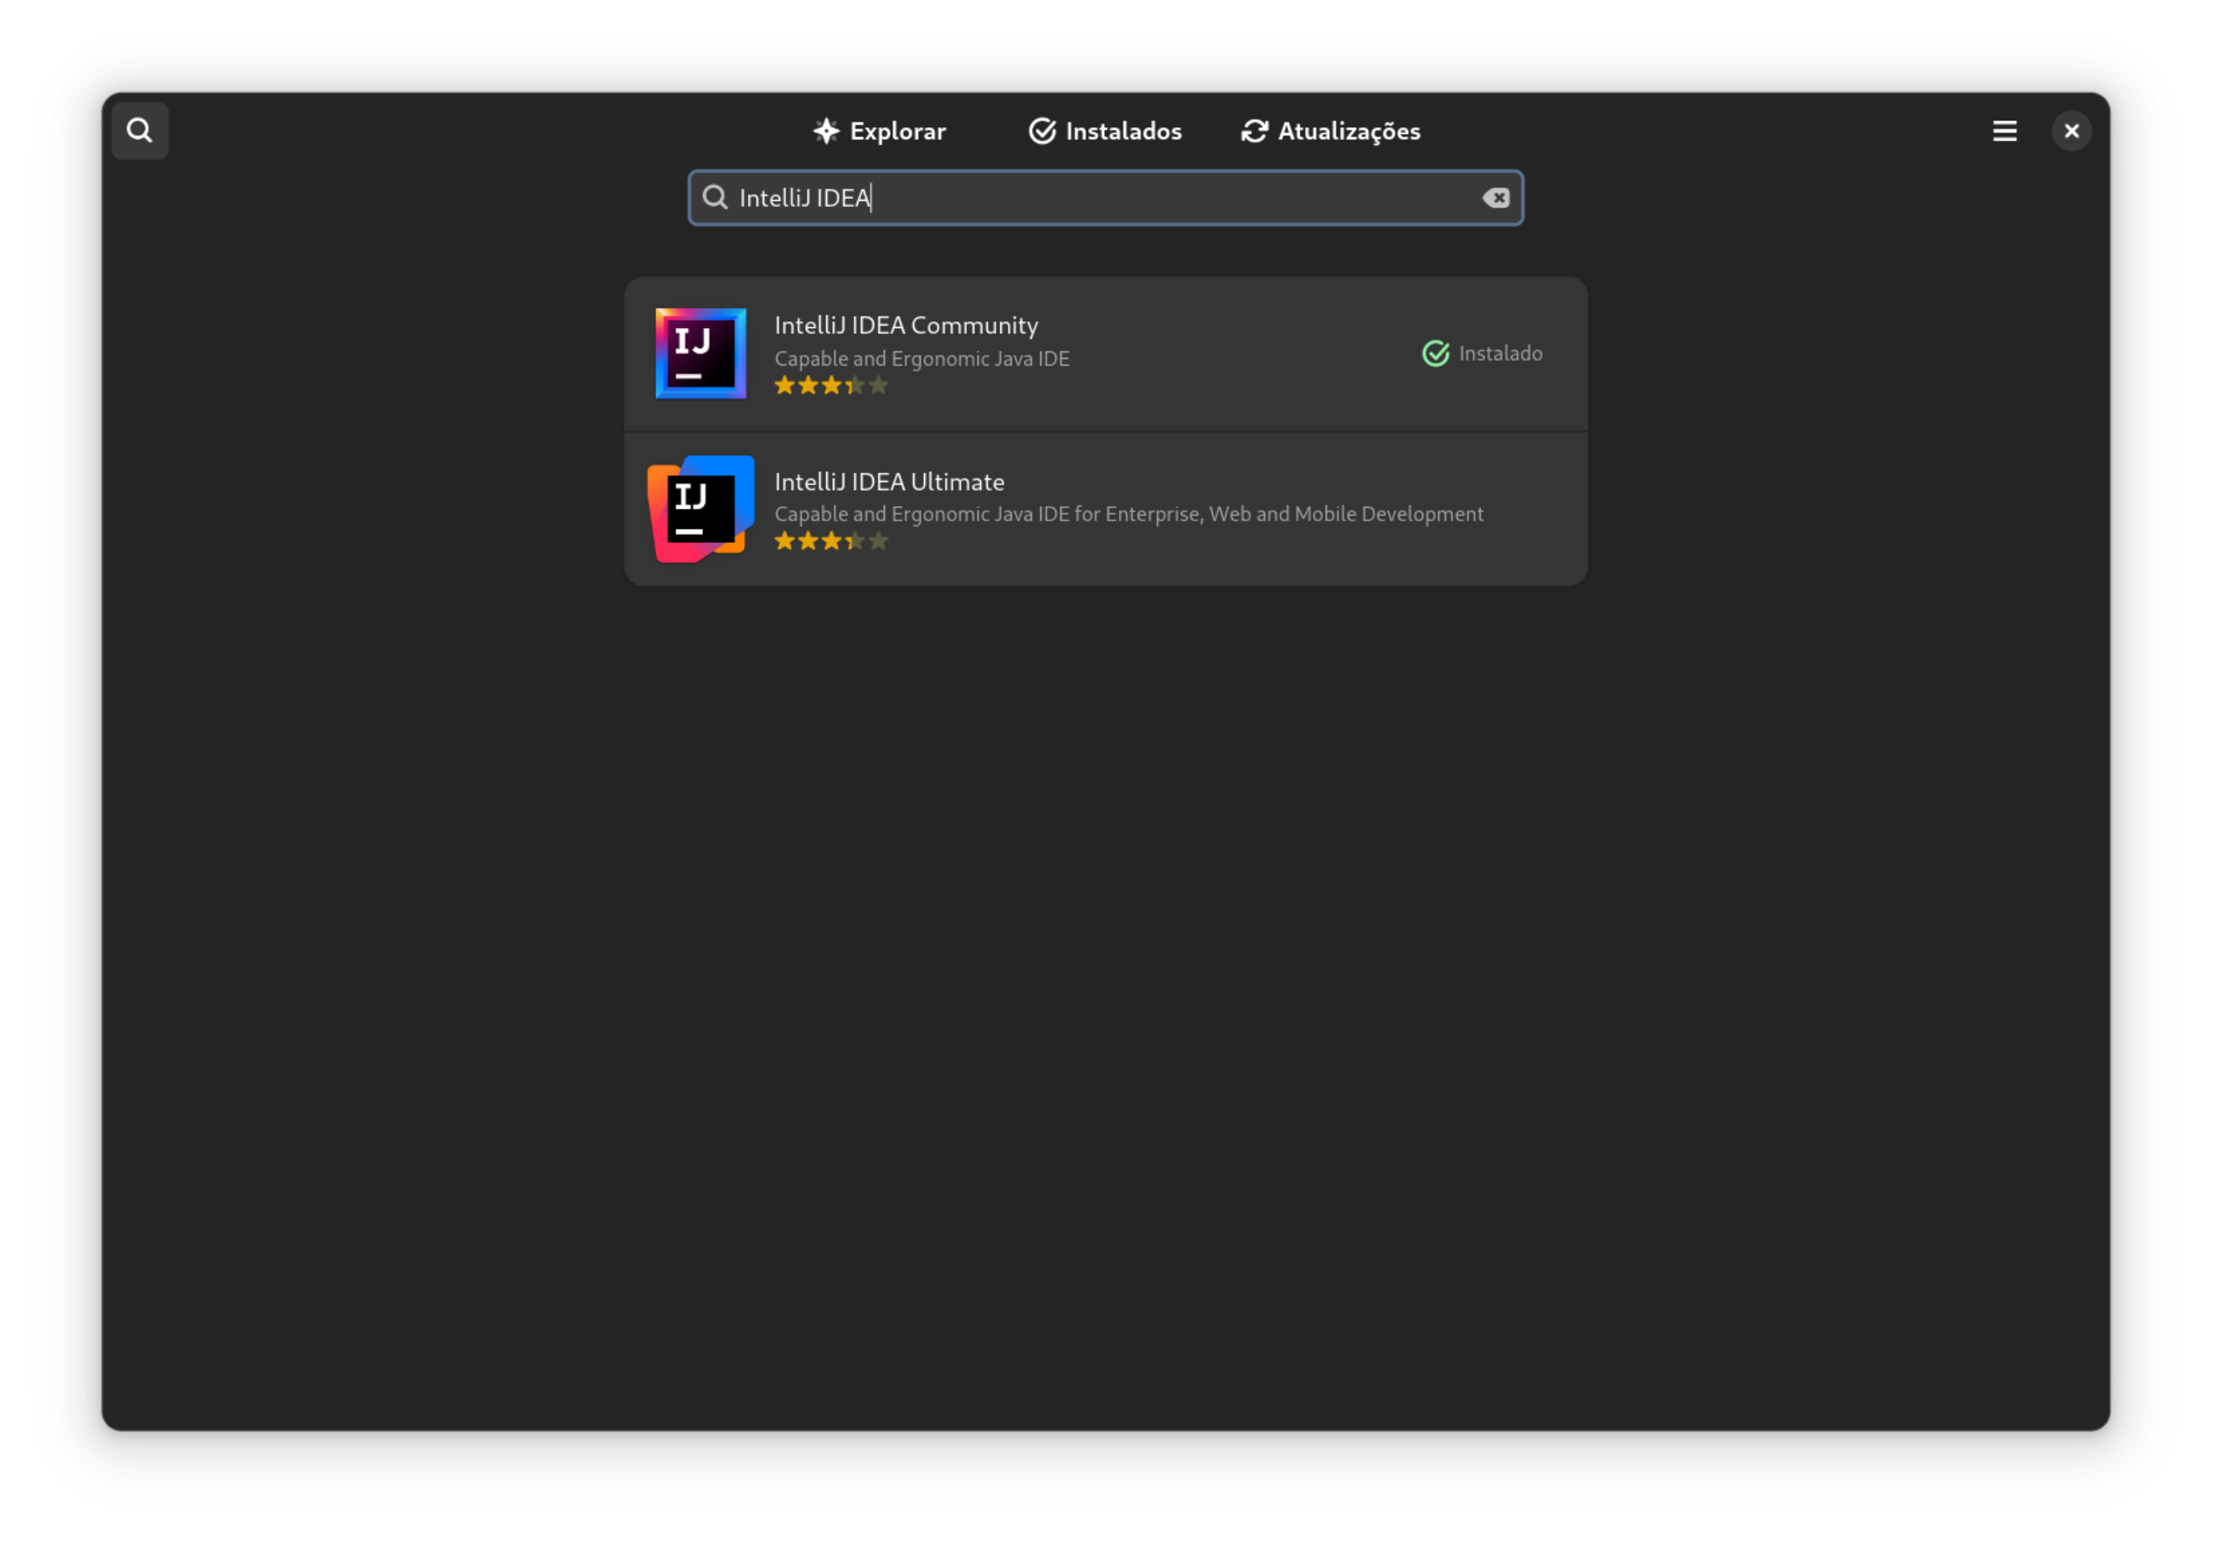Image resolution: width=2213 pixels, height=1543 pixels.
Task: Click the sparkle icon beside Explorar
Action: point(826,130)
